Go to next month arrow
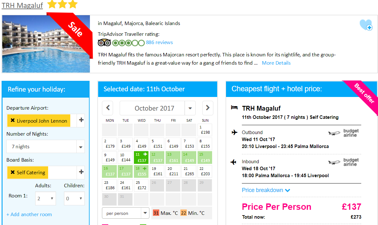This screenshot has width=378, height=225. click(x=208, y=108)
